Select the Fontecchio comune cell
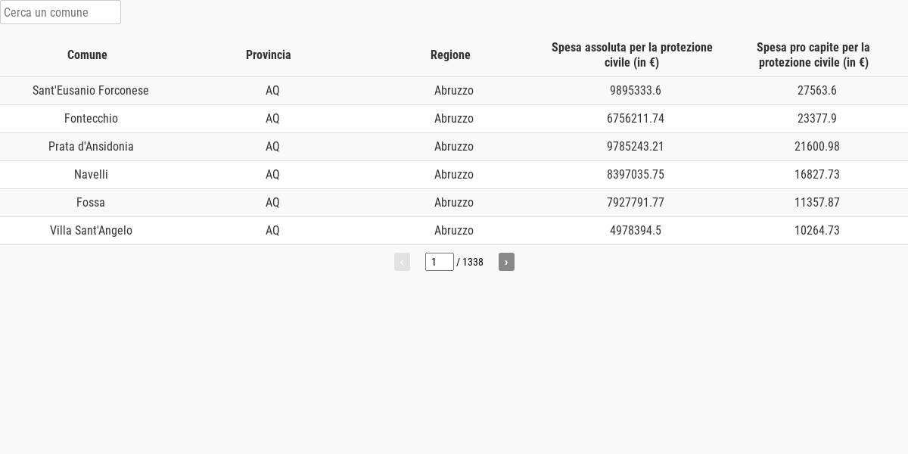Screen dimensions: 908x454 (91, 119)
